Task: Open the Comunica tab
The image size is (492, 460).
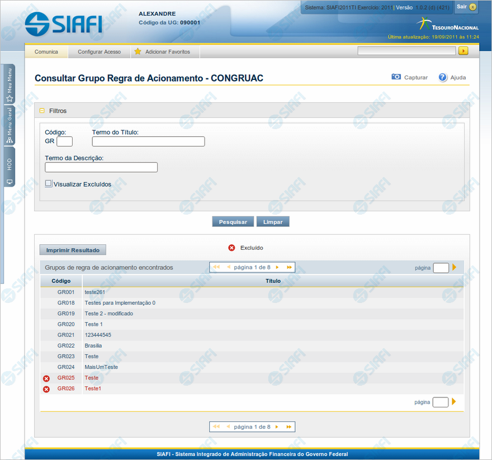Action: pyautogui.click(x=46, y=51)
